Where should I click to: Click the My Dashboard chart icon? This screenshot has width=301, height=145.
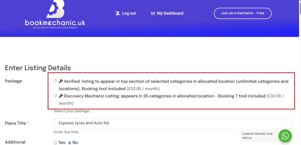click(153, 13)
